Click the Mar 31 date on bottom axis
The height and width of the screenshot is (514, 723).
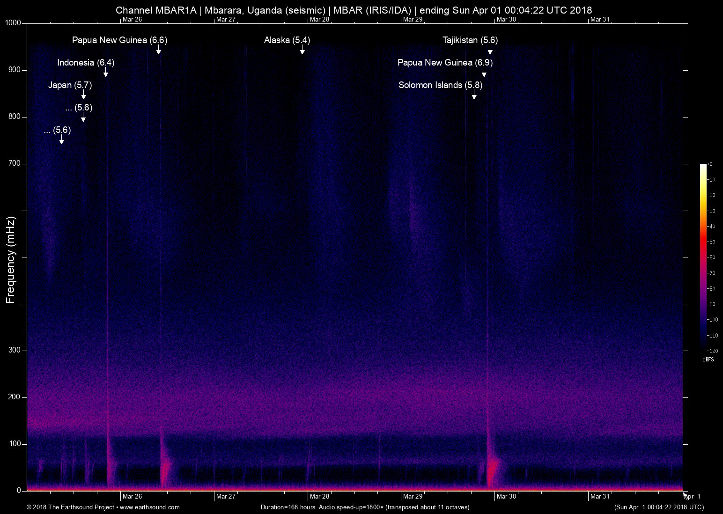click(x=600, y=496)
